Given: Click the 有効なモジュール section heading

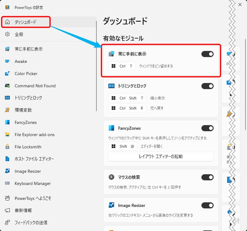Looking at the screenshot, I should pos(123,38).
